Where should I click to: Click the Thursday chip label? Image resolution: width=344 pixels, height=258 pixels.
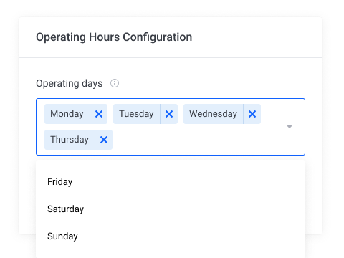coord(70,140)
